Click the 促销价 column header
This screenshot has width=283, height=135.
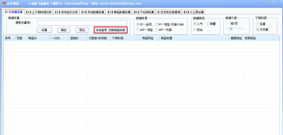(x=78, y=38)
